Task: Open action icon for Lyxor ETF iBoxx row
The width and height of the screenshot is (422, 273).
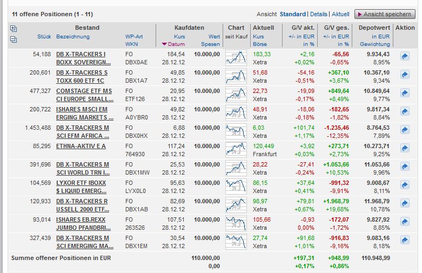Action: click(x=405, y=185)
